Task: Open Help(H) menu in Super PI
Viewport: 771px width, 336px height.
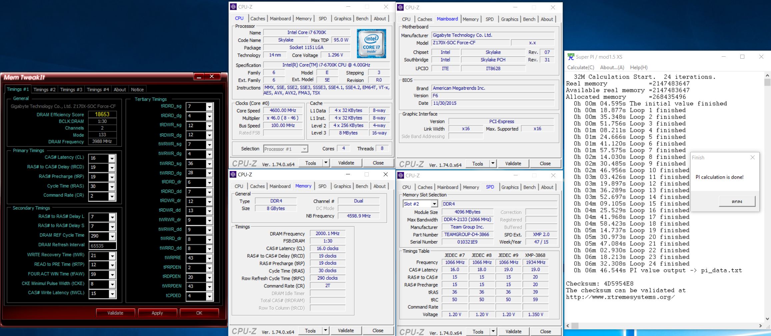Action: point(639,67)
